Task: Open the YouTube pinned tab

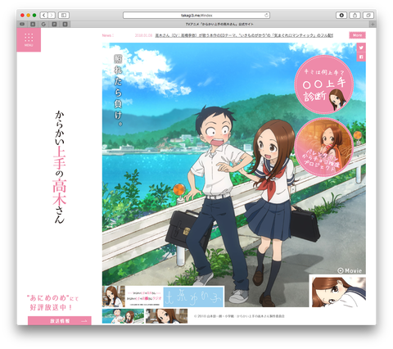Action: click(22, 25)
